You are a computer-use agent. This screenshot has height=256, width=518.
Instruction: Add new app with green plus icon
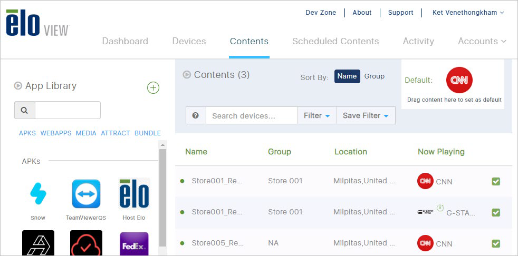[x=153, y=88]
